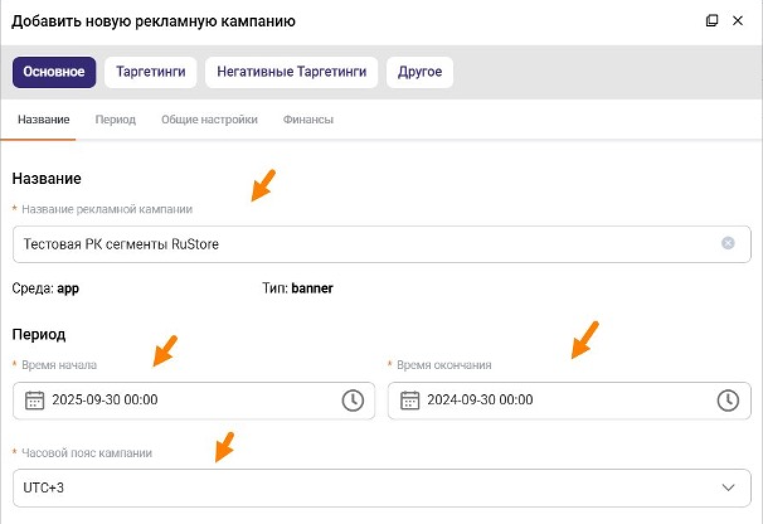Navigate to the Финансы sub-tab

coord(308,120)
